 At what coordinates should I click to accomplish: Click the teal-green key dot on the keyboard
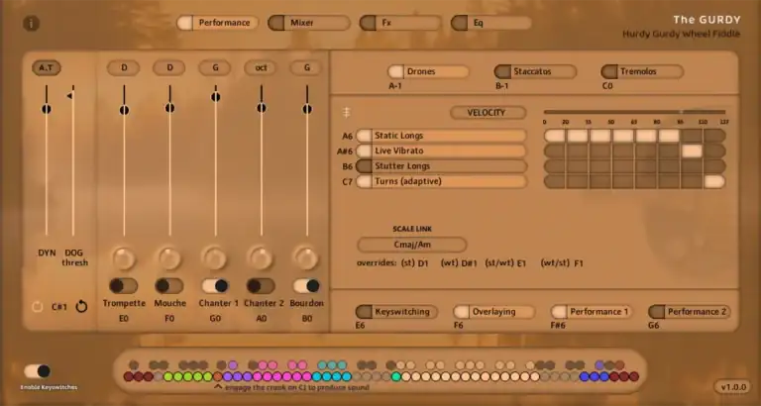pos(396,376)
